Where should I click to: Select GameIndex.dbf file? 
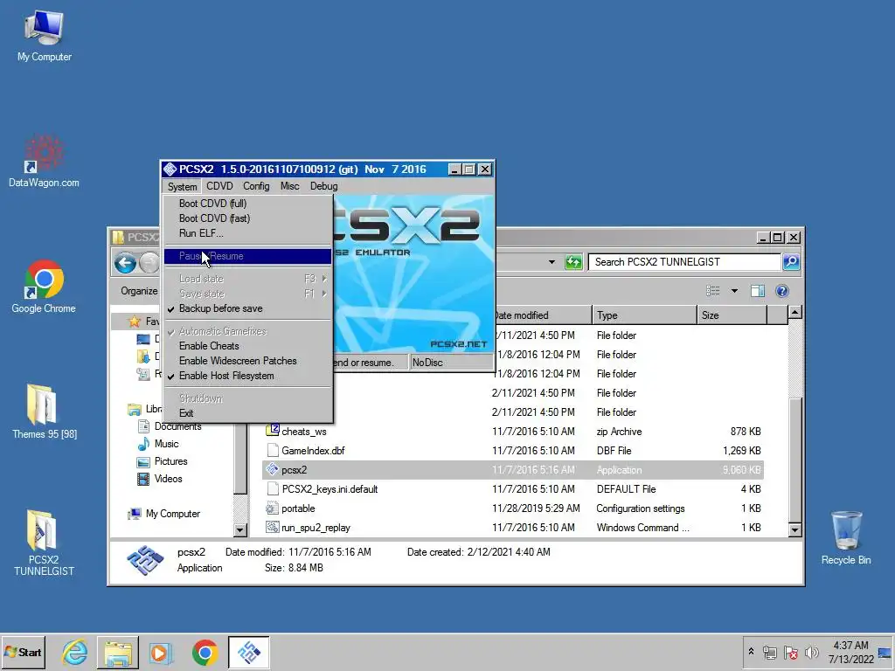click(x=513, y=451)
